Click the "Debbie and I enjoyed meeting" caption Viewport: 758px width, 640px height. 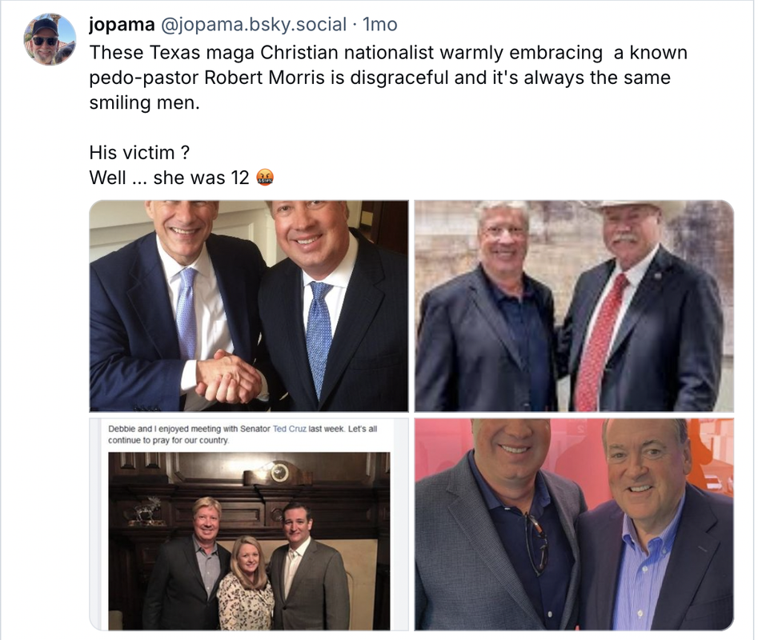point(243,434)
